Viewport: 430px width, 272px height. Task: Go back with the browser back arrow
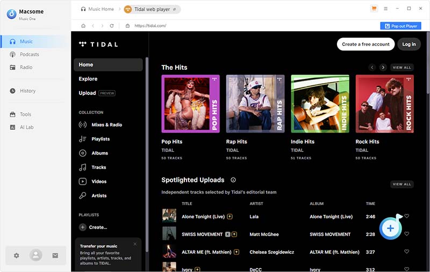pyautogui.click(x=93, y=26)
